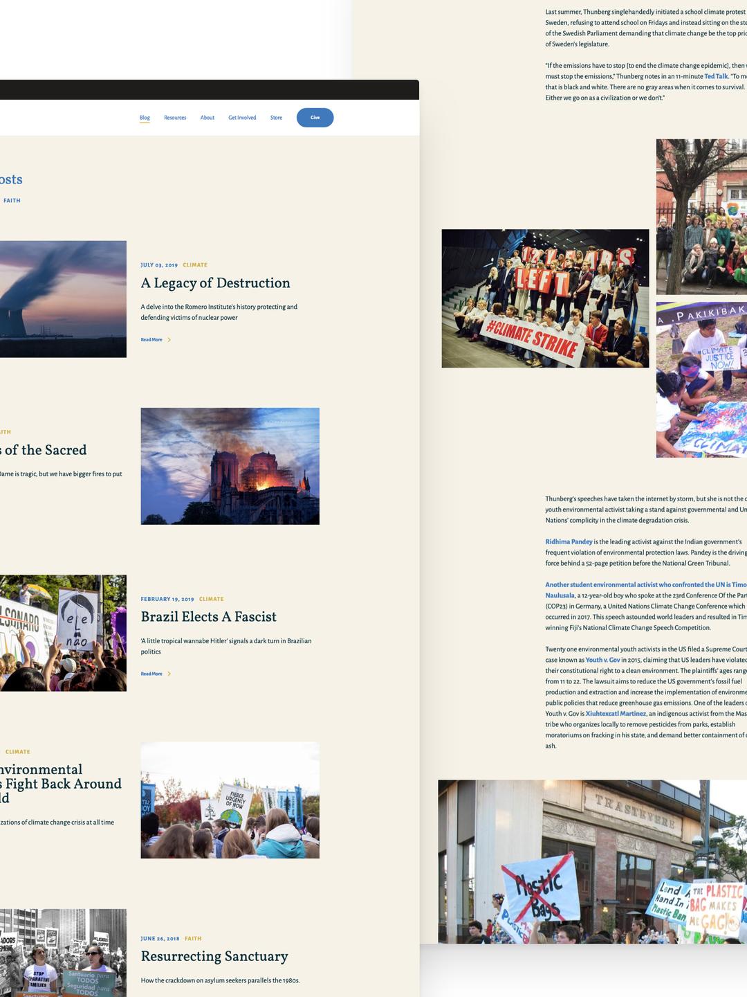
Task: Follow the 'Ted Talk' link in article
Action: (716, 76)
